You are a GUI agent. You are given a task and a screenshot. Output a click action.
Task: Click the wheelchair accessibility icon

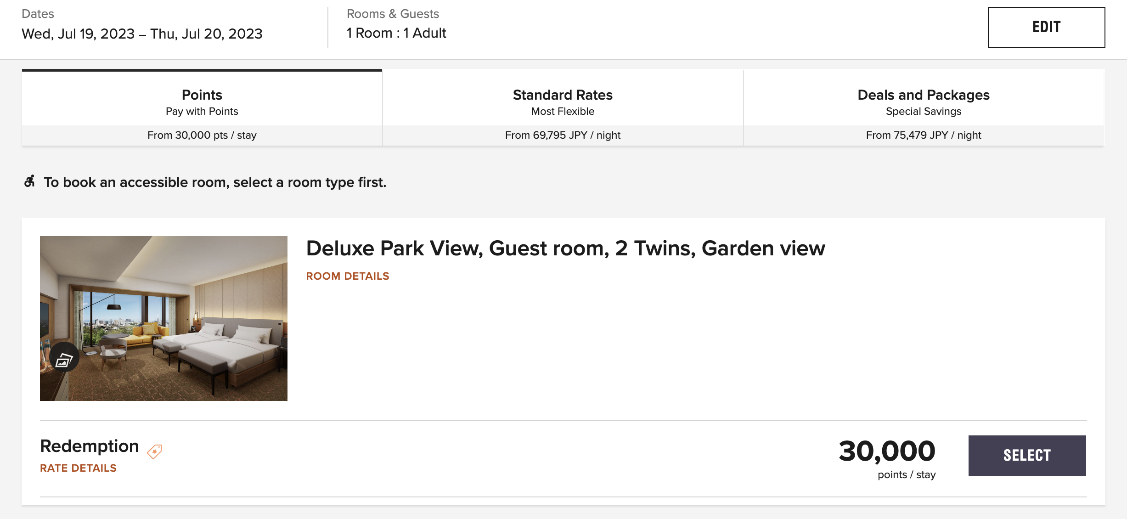pyautogui.click(x=29, y=181)
